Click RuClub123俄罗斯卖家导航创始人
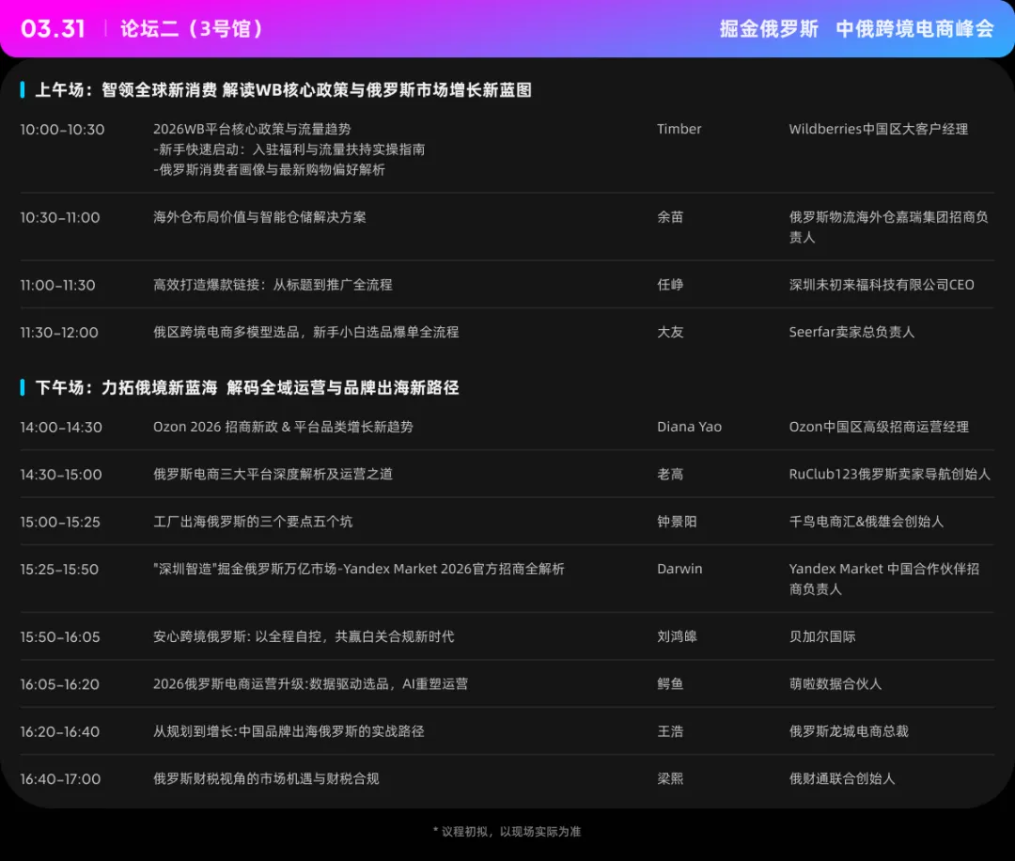The height and width of the screenshot is (861, 1015). pyautogui.click(x=889, y=474)
